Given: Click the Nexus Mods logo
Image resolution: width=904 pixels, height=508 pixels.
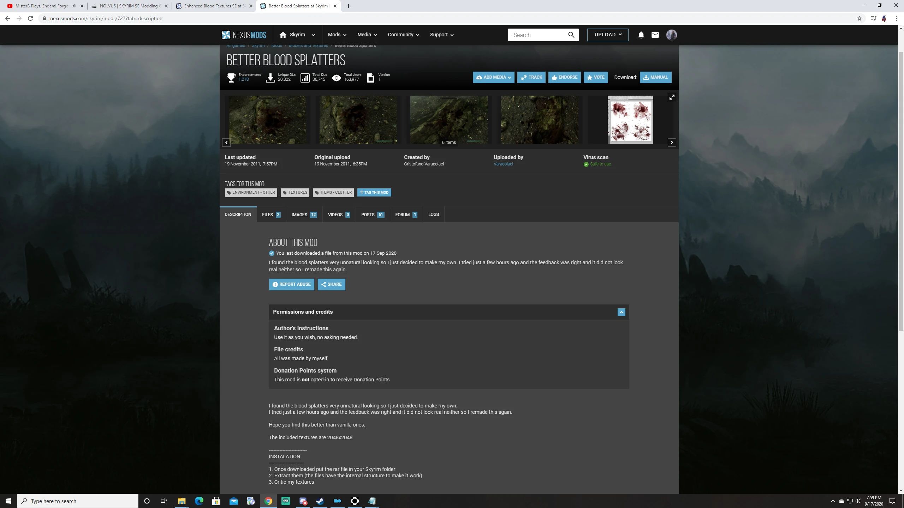Looking at the screenshot, I should (x=244, y=35).
